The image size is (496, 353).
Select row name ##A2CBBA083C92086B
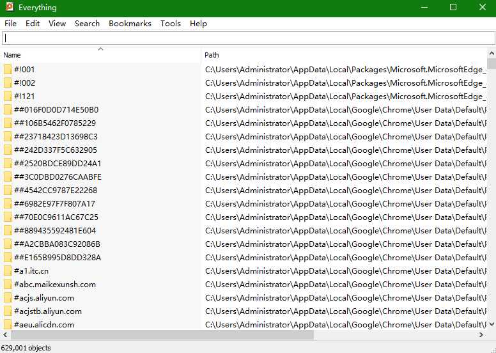click(58, 244)
